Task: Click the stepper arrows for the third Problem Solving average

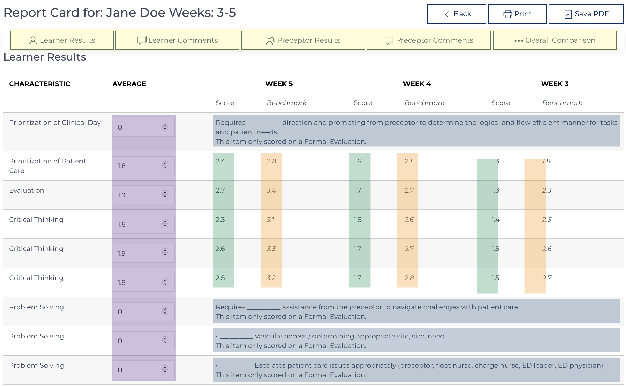Action: [165, 370]
